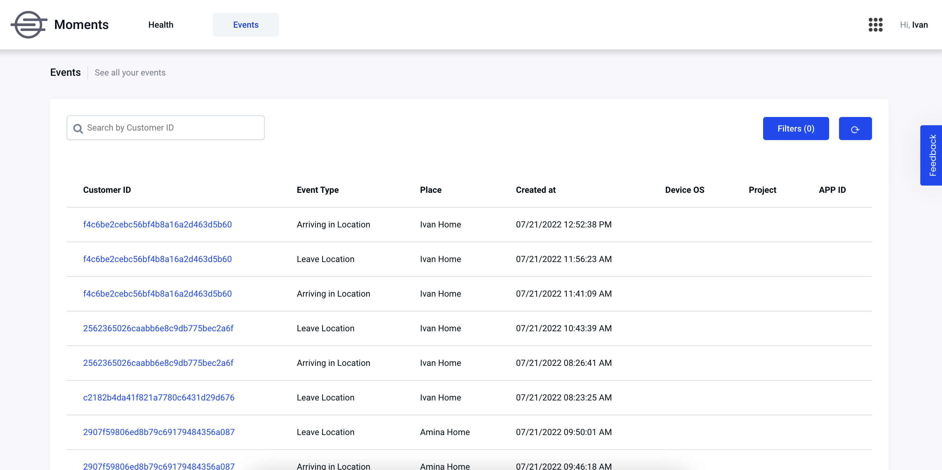Open the apps grid menu icon
The height and width of the screenshot is (470, 942).
point(875,24)
